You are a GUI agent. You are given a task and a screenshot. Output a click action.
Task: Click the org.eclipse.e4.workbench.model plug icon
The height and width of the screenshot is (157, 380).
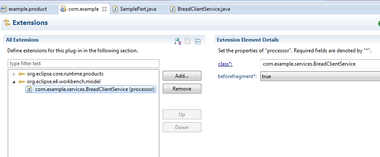click(22, 82)
